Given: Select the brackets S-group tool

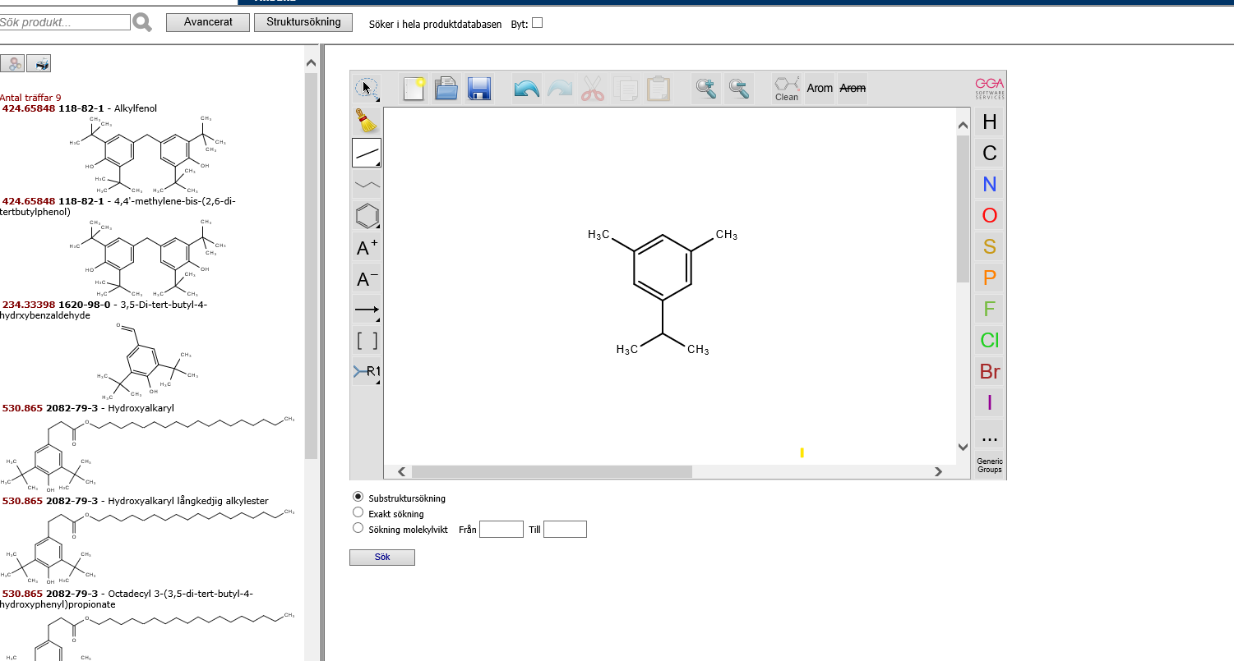Looking at the screenshot, I should tap(367, 341).
